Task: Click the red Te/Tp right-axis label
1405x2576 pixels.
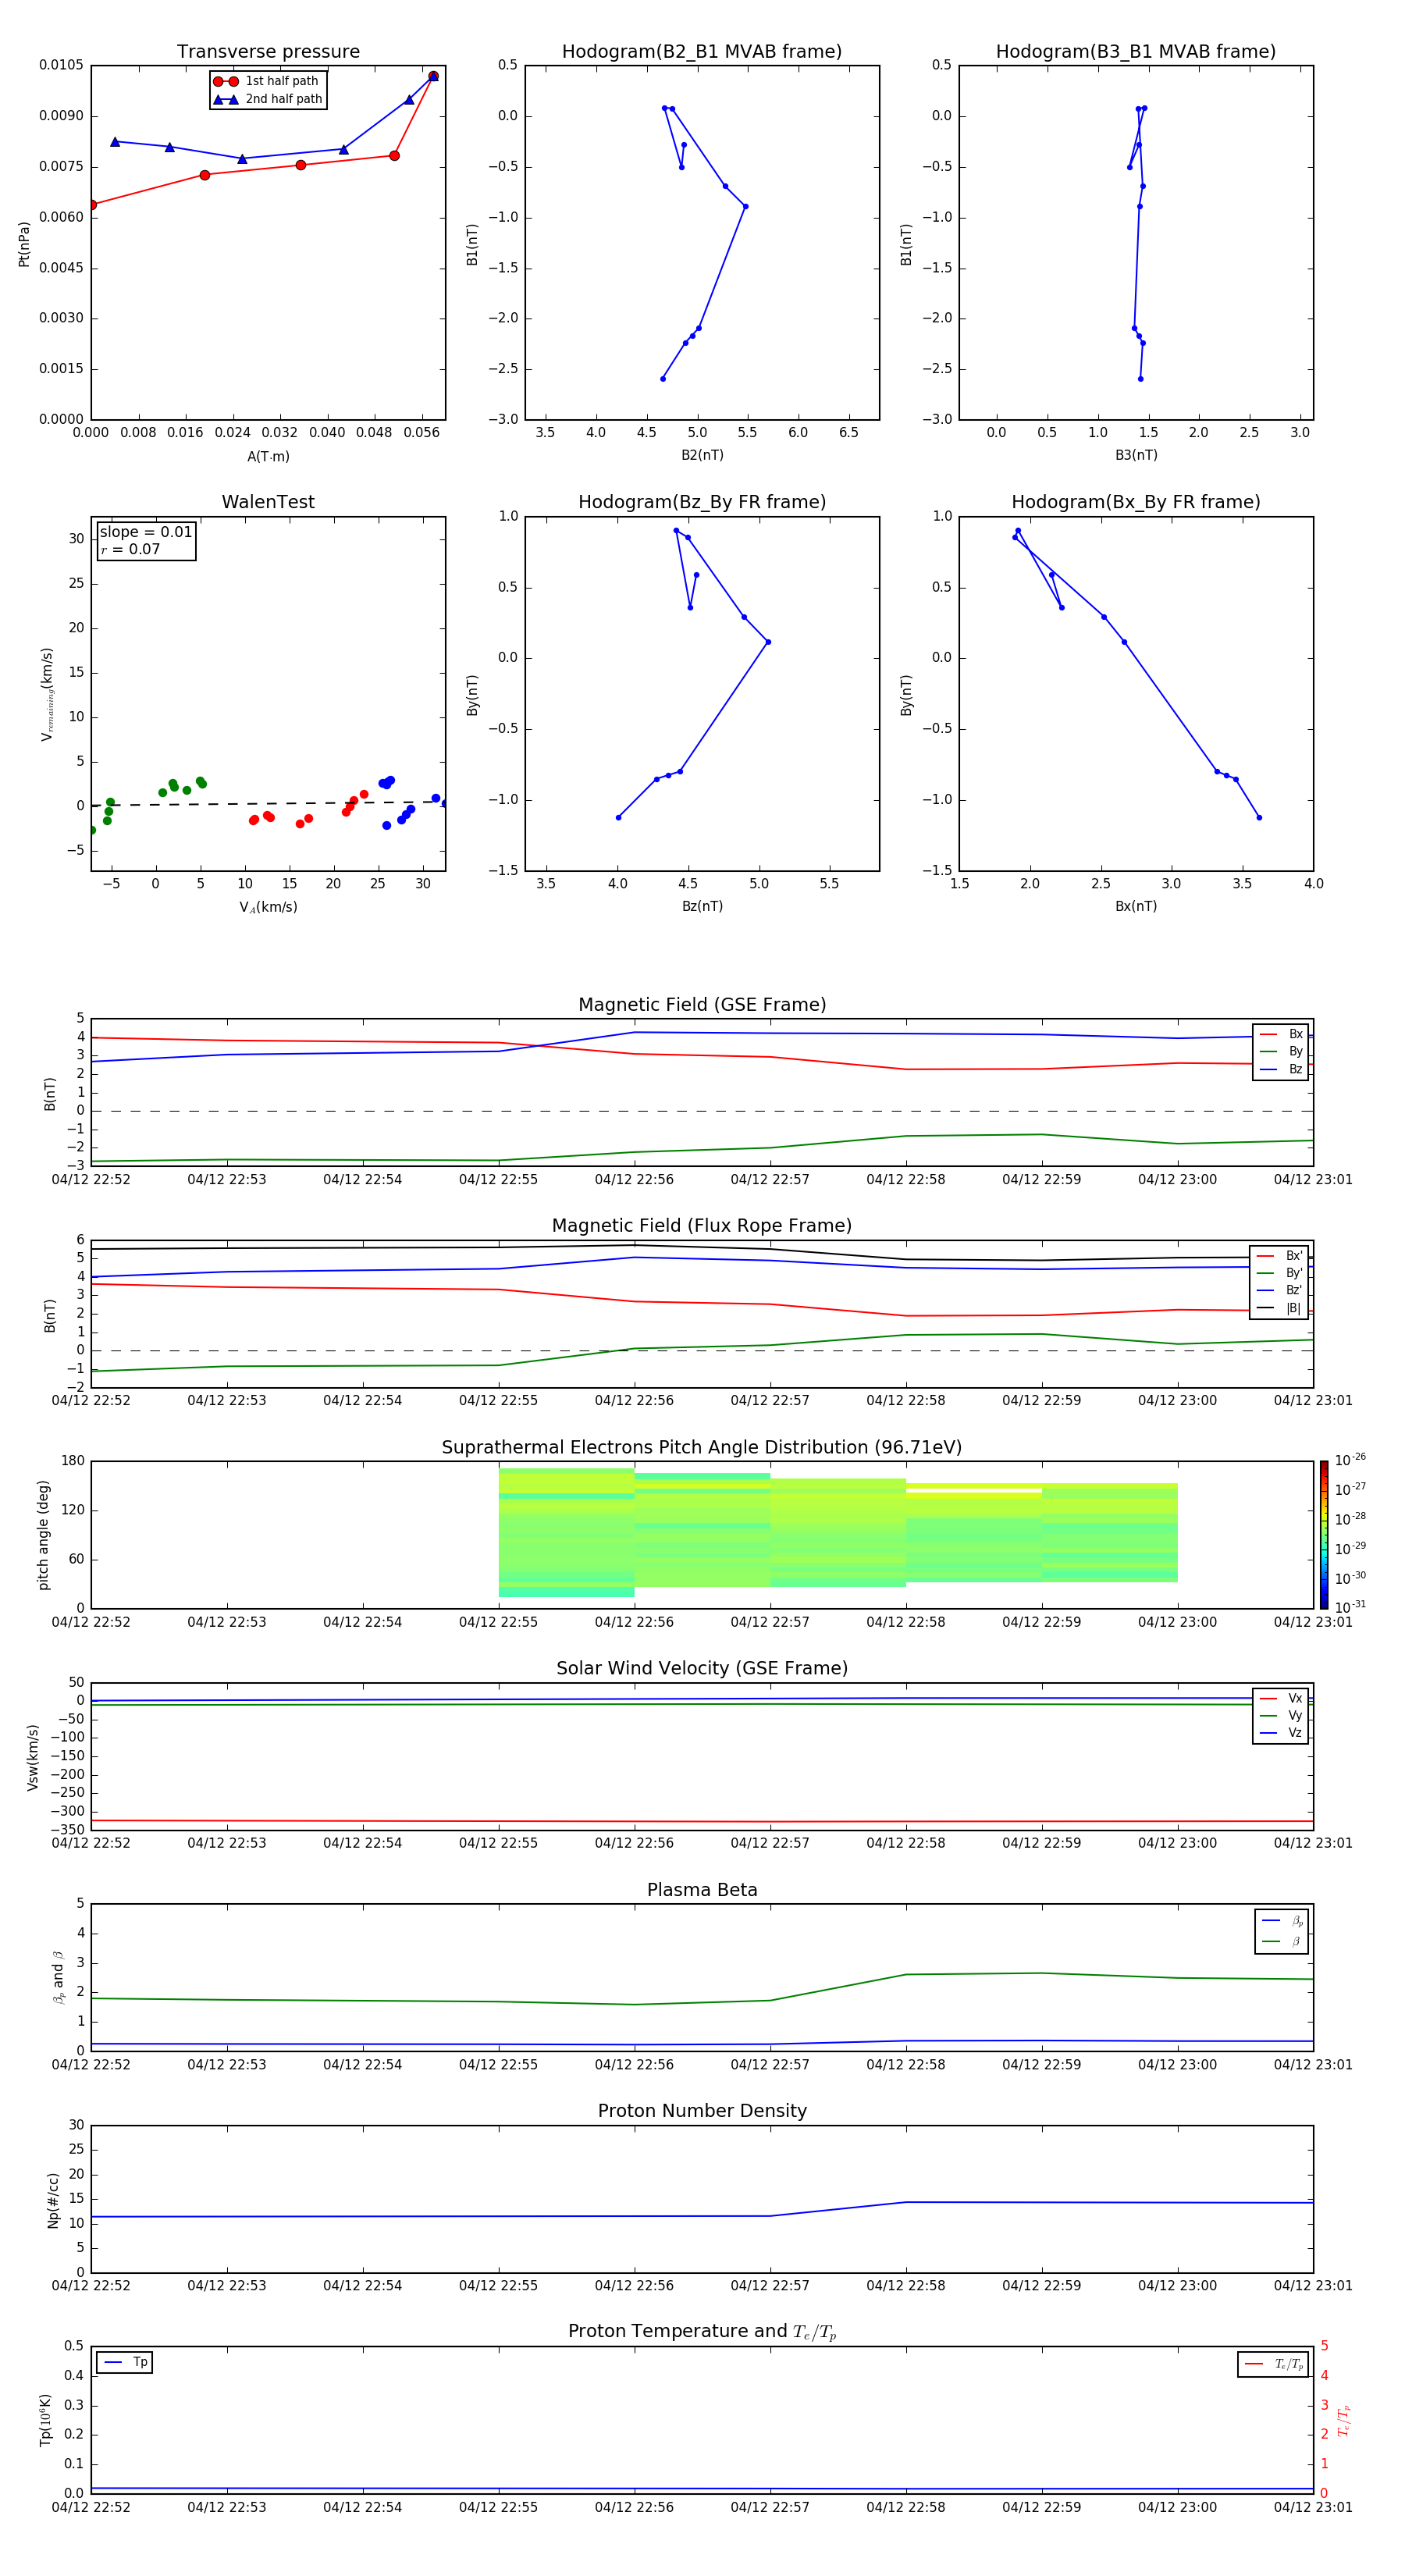Action: point(1344,2421)
